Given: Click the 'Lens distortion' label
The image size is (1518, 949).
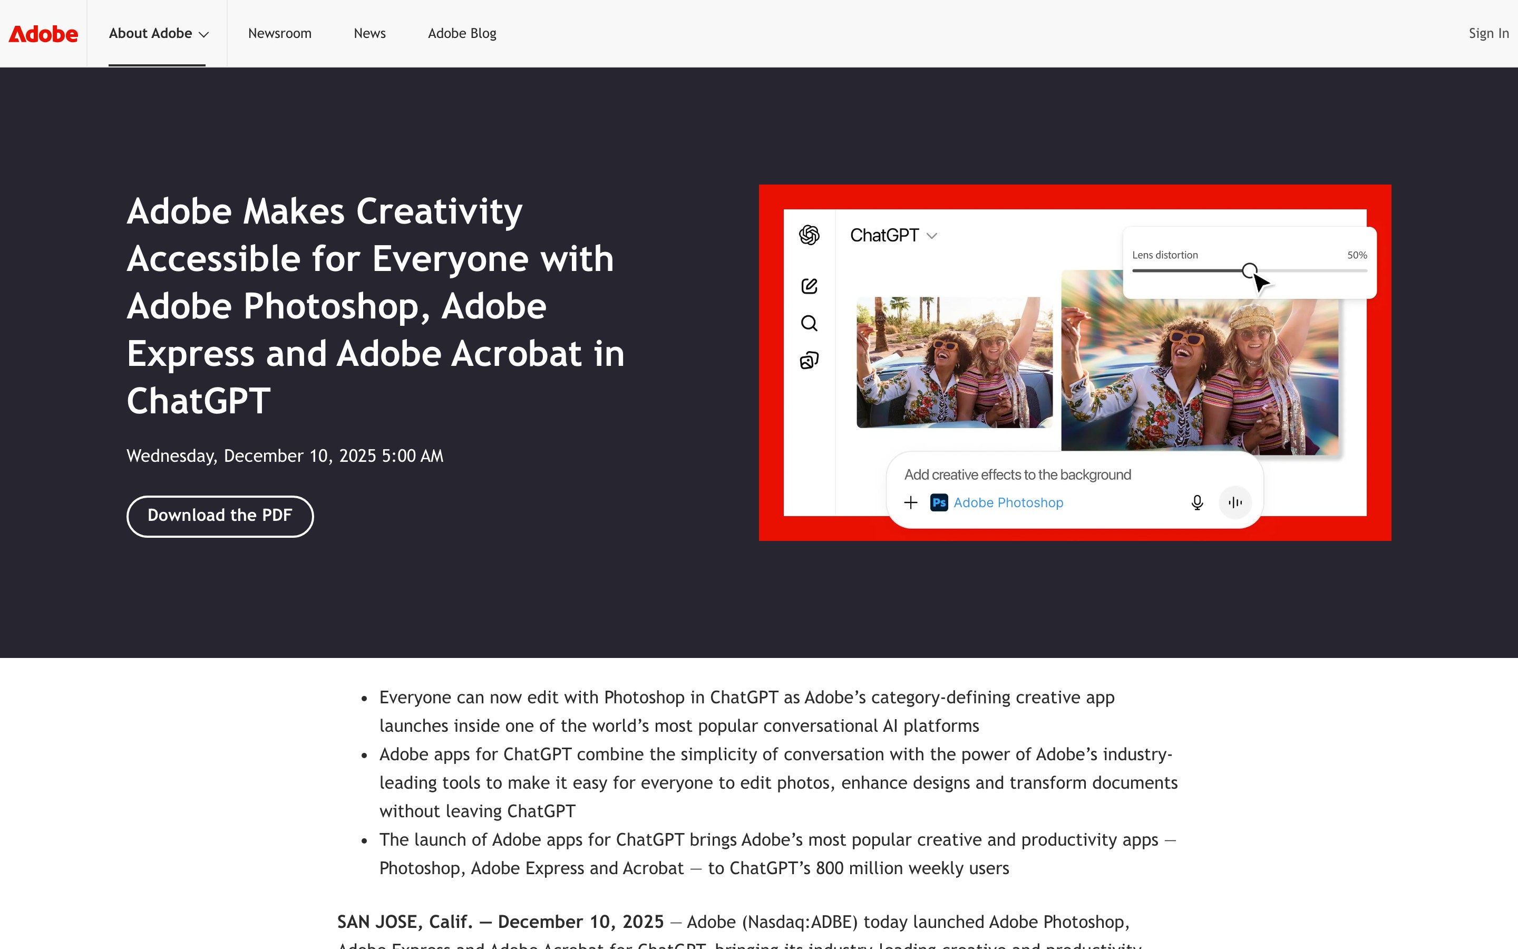Looking at the screenshot, I should click(1165, 255).
